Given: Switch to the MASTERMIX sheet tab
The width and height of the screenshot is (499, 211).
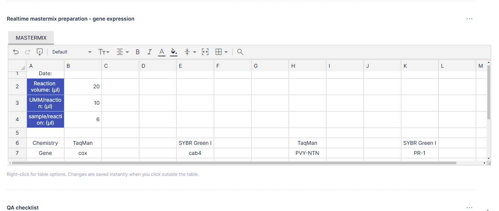Looking at the screenshot, I should click(31, 38).
